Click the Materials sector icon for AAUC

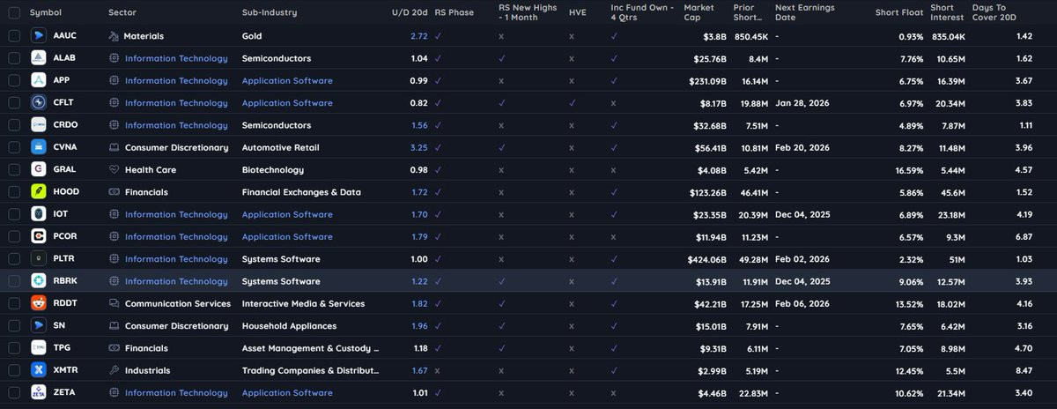[x=114, y=36]
